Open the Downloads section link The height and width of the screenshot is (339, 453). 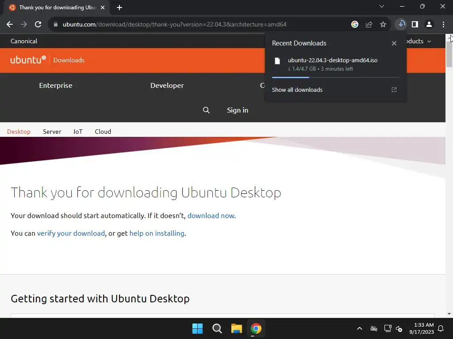click(69, 60)
